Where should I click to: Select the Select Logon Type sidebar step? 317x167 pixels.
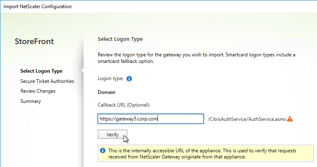coord(41,71)
